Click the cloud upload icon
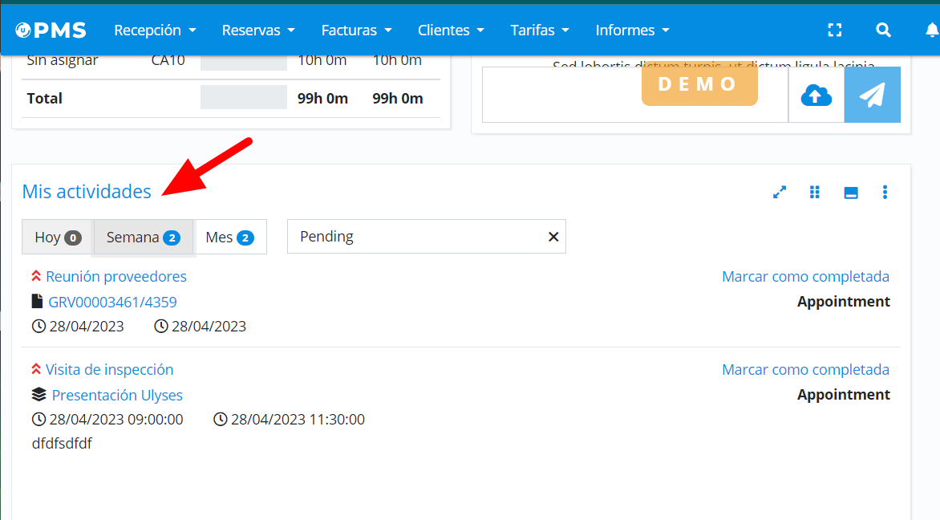The width and height of the screenshot is (940, 520). point(816,95)
